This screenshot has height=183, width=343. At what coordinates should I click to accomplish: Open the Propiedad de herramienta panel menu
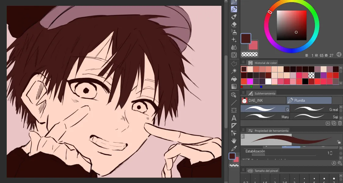tap(243, 130)
